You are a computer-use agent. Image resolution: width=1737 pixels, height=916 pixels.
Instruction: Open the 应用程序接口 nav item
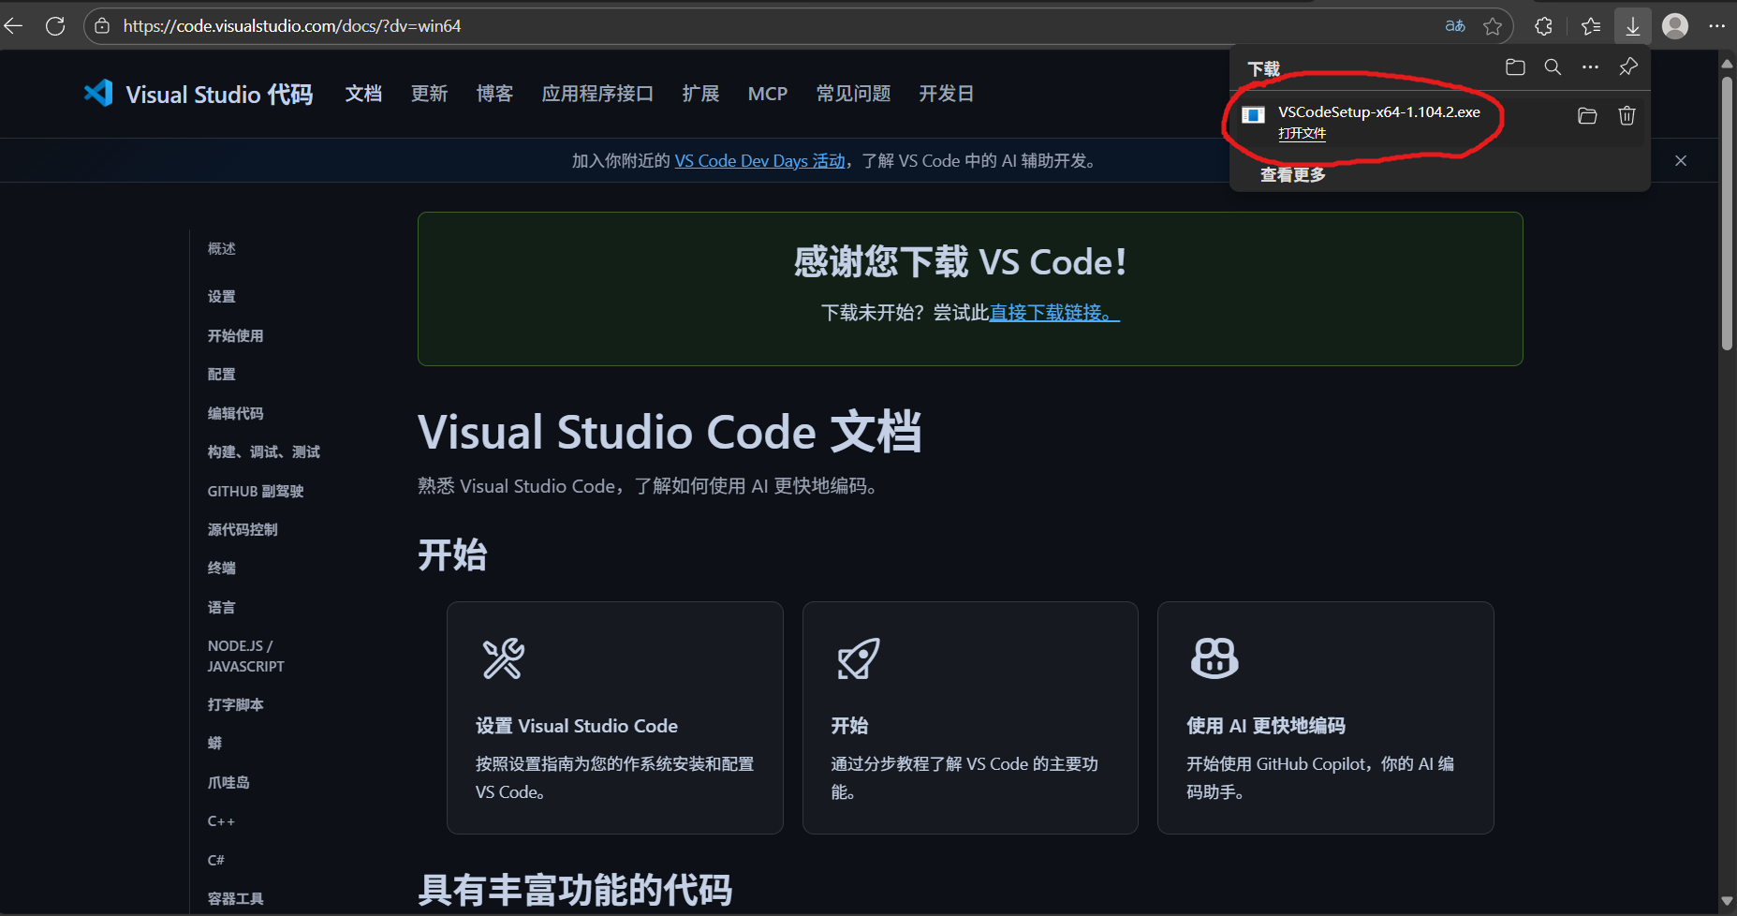pos(597,94)
